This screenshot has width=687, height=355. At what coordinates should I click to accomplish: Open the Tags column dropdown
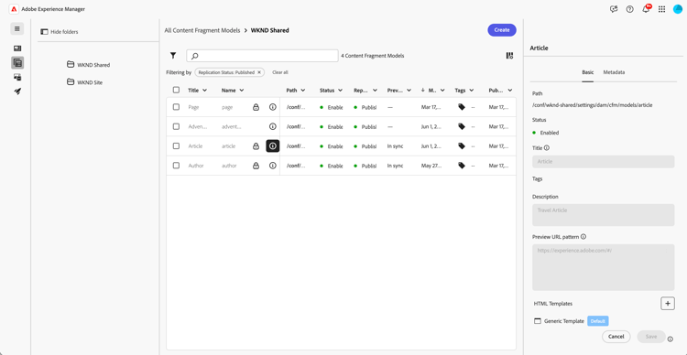pyautogui.click(x=471, y=91)
